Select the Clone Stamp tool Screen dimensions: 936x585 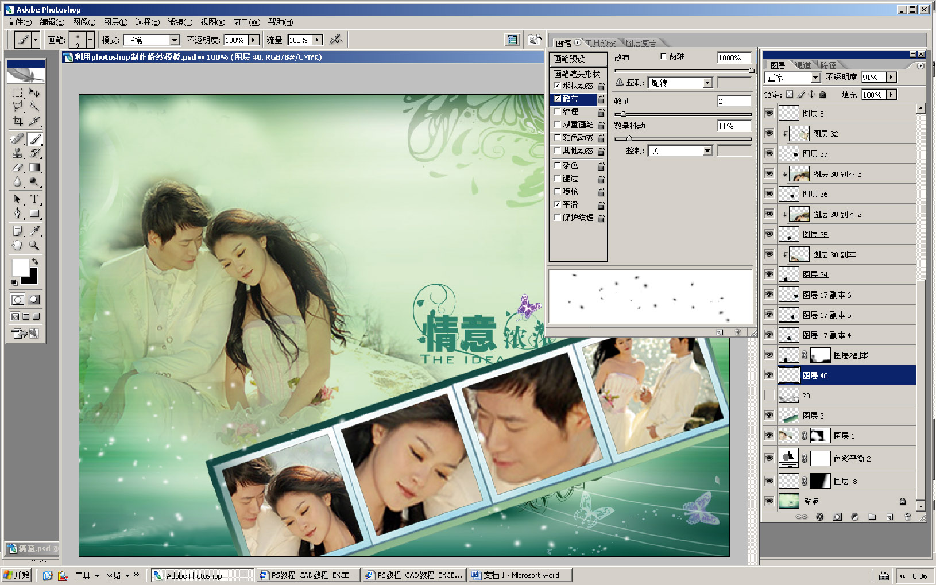(18, 153)
